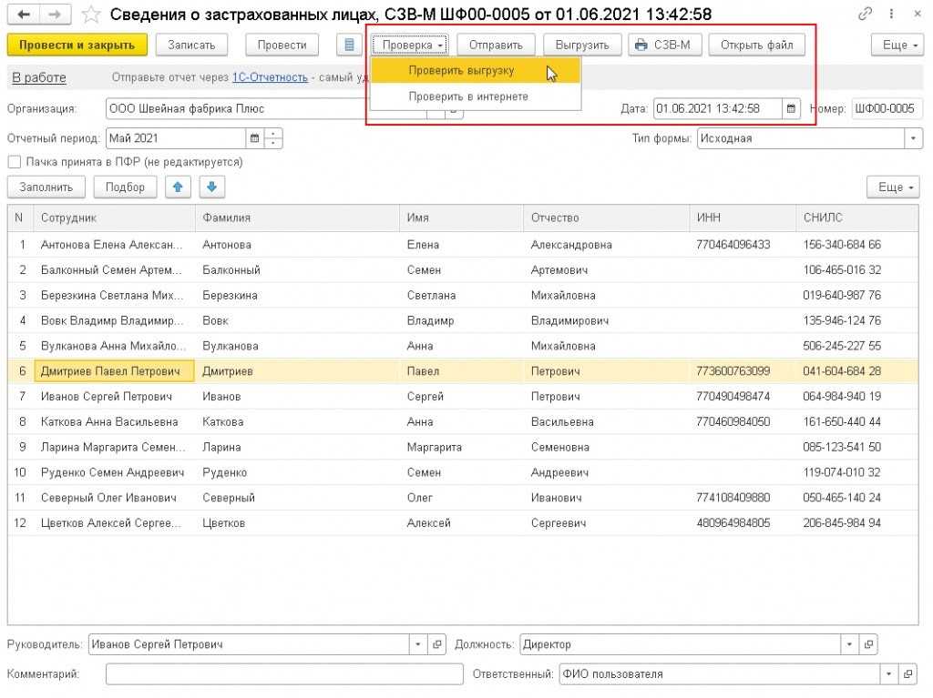
Task: Open the 1С-Отчетность link
Action: [270, 77]
